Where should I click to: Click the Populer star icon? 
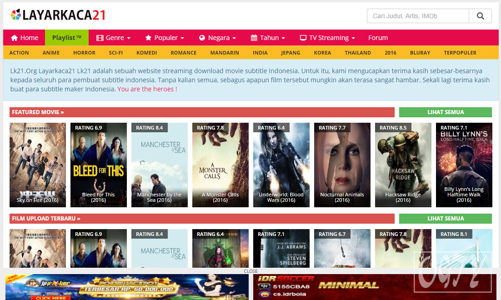pyautogui.click(x=148, y=38)
